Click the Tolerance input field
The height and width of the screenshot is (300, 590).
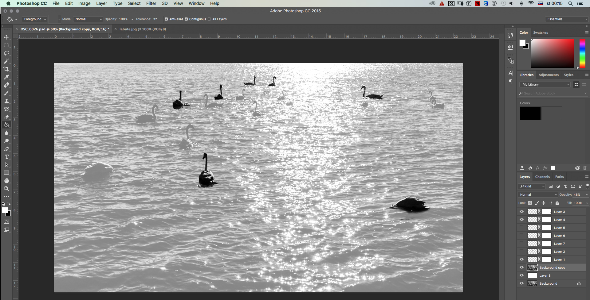pyautogui.click(x=157, y=19)
